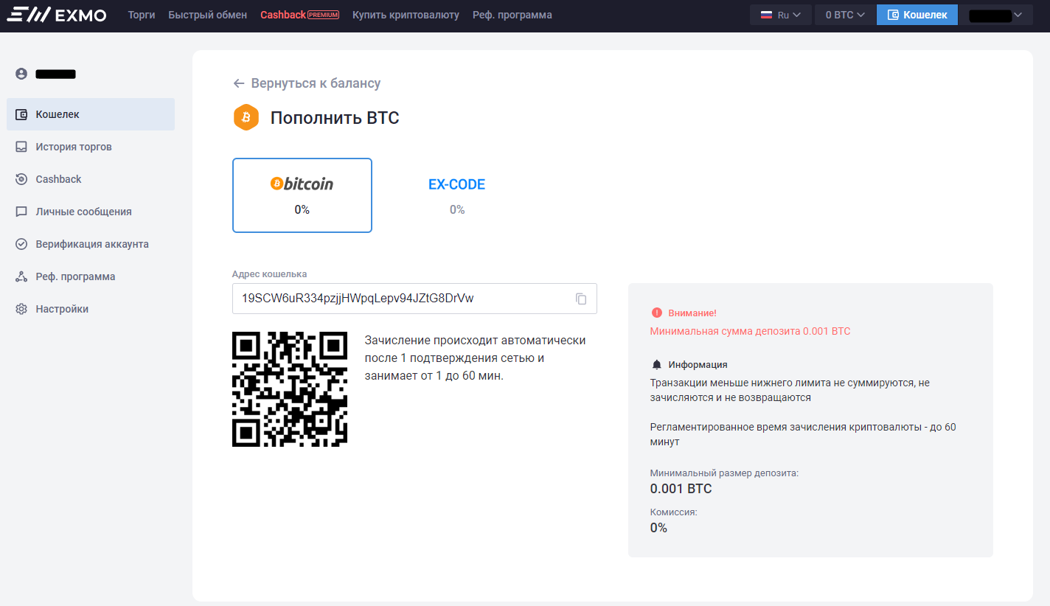The height and width of the screenshot is (606, 1050).
Task: Open Реф. программа in sidebar
Action: pyautogui.click(x=75, y=276)
